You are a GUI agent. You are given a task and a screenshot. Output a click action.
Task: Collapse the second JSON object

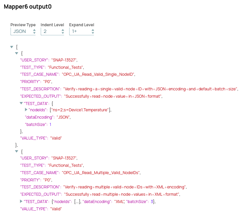pyautogui.click(x=17, y=151)
